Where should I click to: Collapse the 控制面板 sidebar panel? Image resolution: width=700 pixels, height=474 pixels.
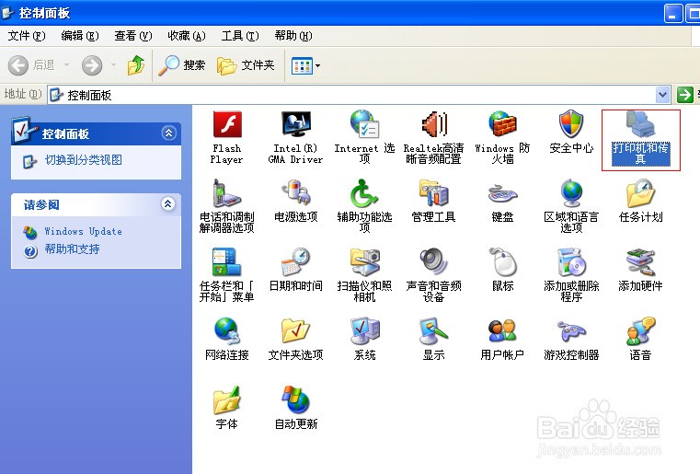pos(168,133)
